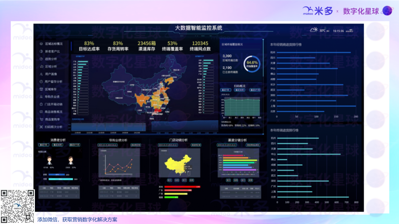Select 最近6个月 in 消费者分析 panel
This screenshot has height=224, width=399.
point(75,145)
